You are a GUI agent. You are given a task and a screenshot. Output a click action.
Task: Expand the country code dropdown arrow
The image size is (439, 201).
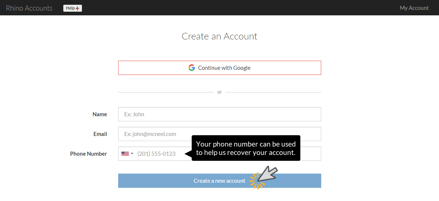pos(132,154)
